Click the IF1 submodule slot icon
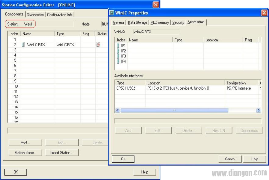This screenshot has width=269, height=180. point(118,45)
